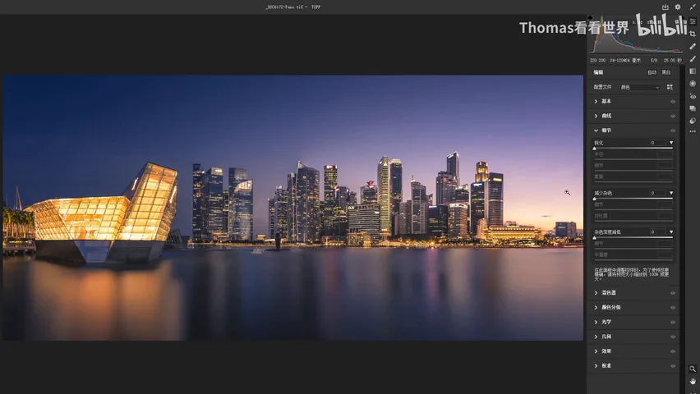The width and height of the screenshot is (700, 394).
Task: Open the three-dot more options menu
Action: [x=693, y=131]
